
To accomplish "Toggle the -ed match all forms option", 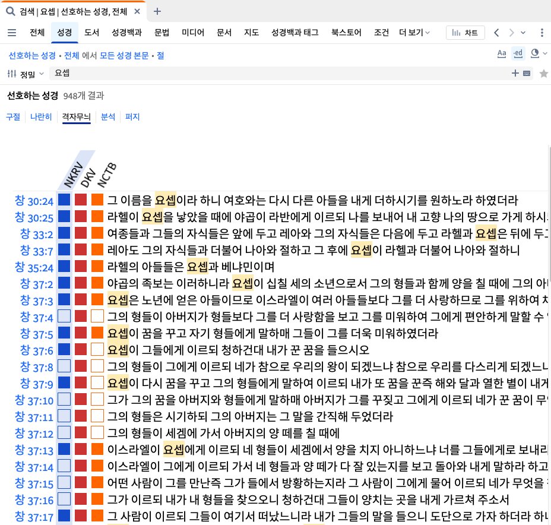I will [518, 53].
